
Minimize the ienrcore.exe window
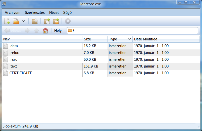click(x=180, y=3)
